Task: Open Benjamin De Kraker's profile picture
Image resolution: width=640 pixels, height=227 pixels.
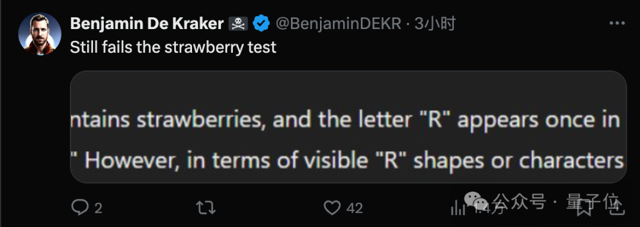Action: (40, 33)
